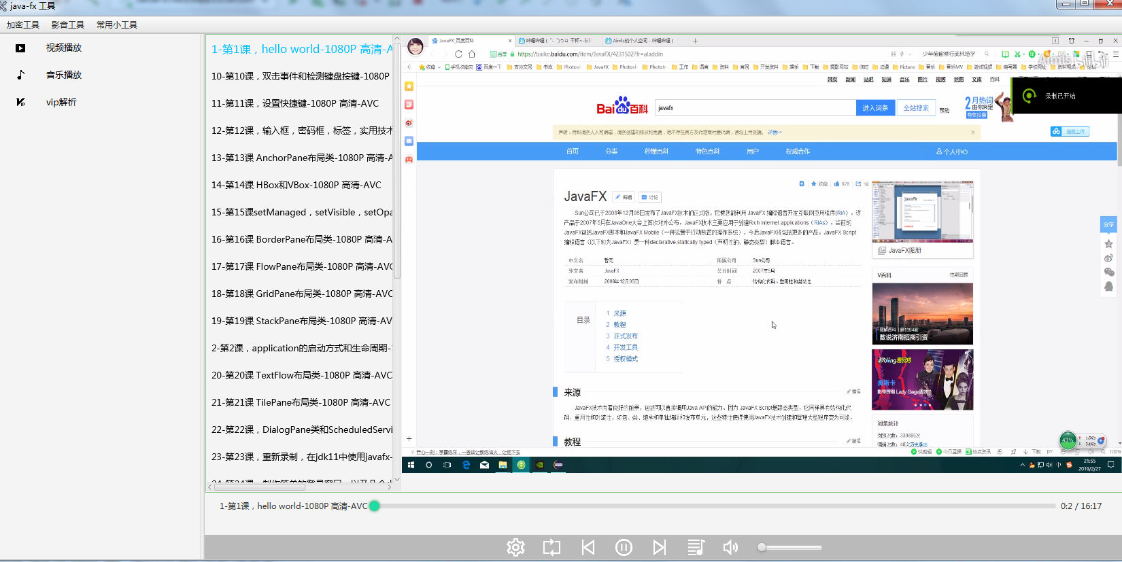Image resolution: width=1122 pixels, height=562 pixels.
Task: Select 视频播放 in the sidebar
Action: tap(63, 48)
